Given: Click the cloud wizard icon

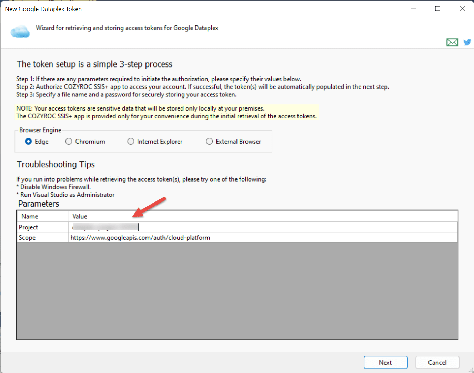Looking at the screenshot, I should point(20,31).
